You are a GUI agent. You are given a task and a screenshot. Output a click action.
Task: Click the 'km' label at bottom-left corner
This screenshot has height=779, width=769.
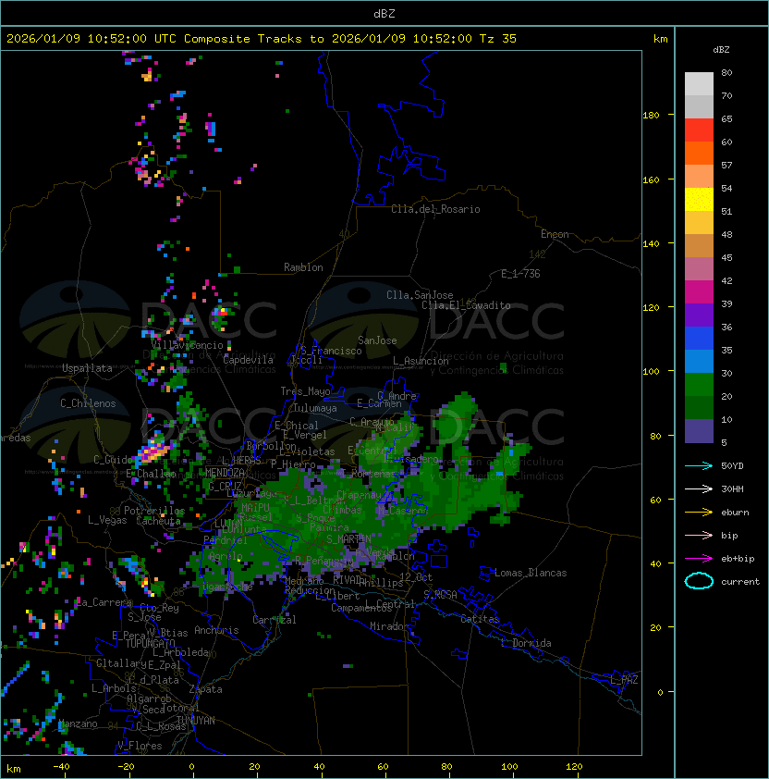point(14,769)
